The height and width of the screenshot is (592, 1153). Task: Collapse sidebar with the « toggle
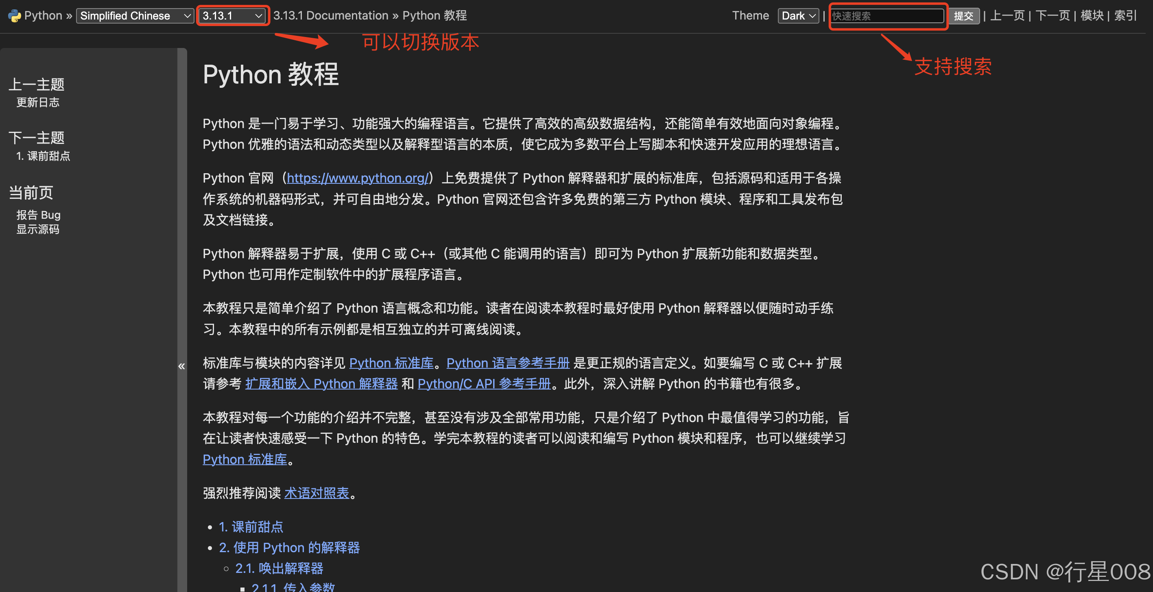[181, 366]
